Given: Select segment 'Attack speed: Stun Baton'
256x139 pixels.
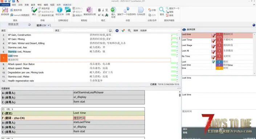Looking at the screenshot, I should (x=21, y=64).
